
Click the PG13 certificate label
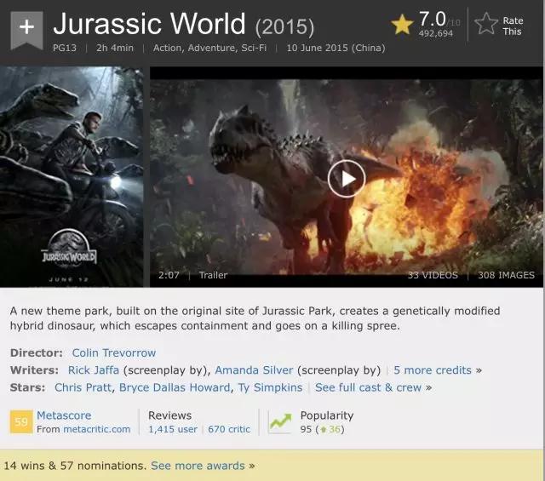tap(65, 48)
